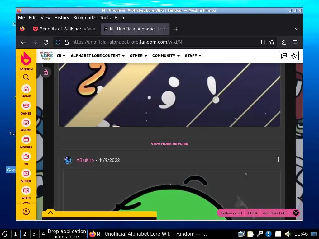Open the user profile icon in sidebar

(x=26, y=212)
